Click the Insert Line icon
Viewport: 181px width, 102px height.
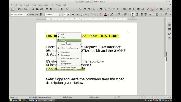click(x=157, y=9)
